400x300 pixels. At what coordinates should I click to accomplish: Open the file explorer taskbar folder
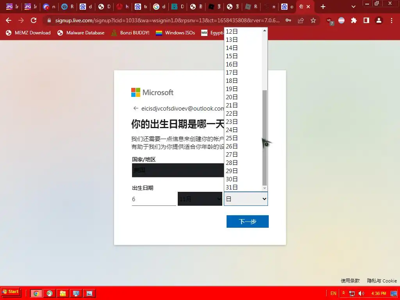(x=63, y=293)
